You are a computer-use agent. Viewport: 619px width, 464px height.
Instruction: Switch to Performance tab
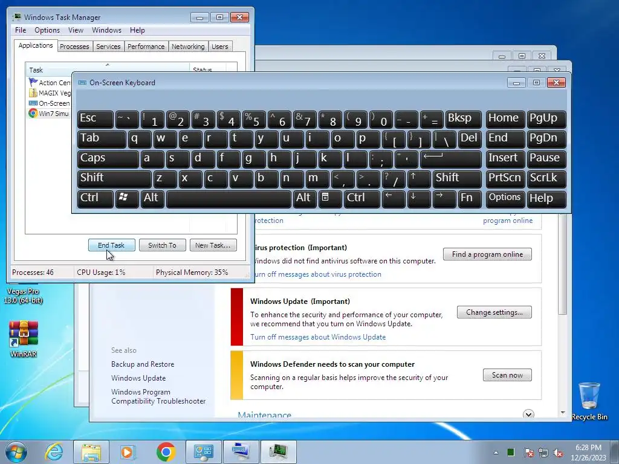tap(146, 47)
